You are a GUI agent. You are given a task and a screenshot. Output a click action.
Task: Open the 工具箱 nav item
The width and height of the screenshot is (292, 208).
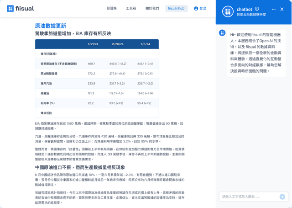(131, 8)
